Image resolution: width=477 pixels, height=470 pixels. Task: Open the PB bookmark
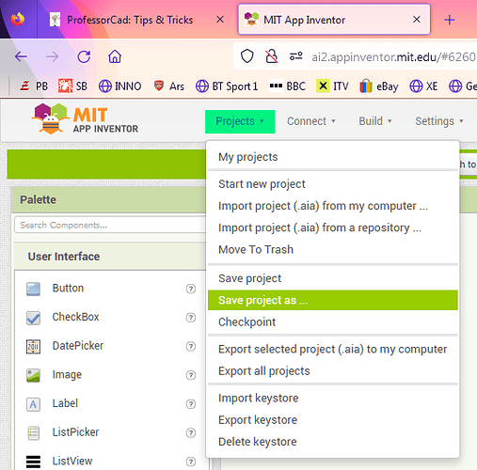pos(34,86)
